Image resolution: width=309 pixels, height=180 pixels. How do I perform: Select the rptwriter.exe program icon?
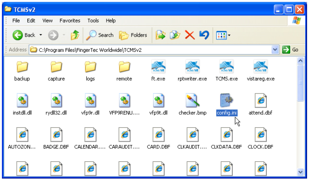(192, 66)
